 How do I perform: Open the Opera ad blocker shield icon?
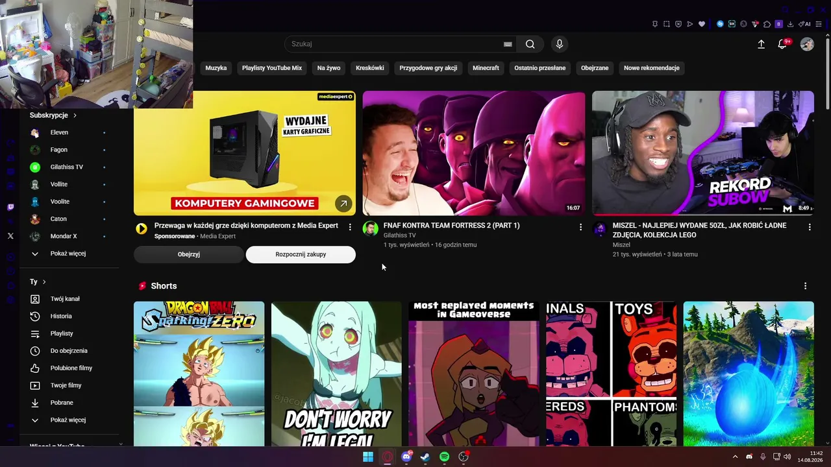[x=678, y=24]
